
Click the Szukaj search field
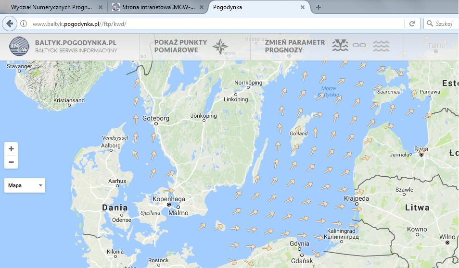445,24
